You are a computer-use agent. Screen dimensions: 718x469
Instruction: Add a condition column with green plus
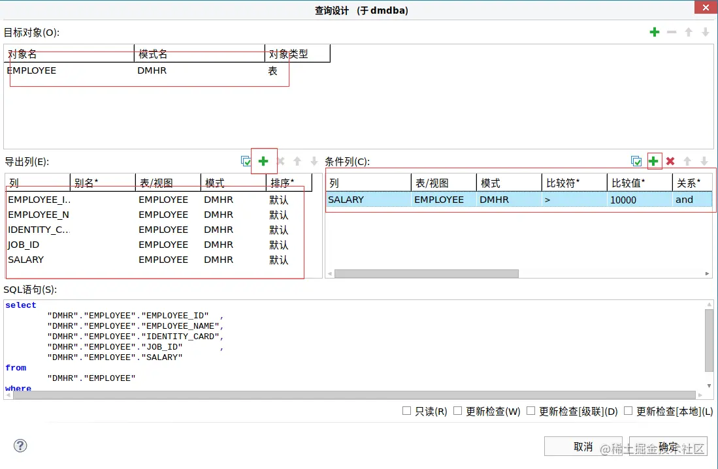point(653,161)
